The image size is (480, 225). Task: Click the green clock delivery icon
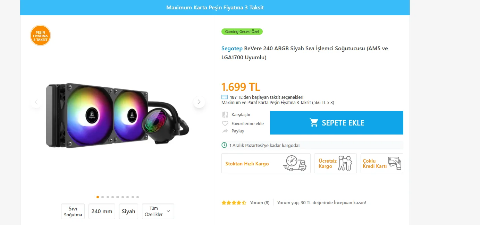[225, 145]
